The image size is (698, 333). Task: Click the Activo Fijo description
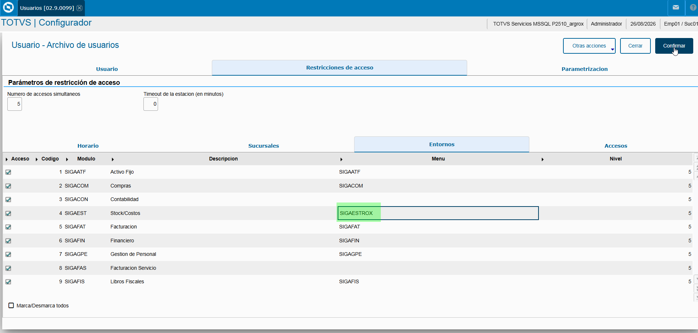pyautogui.click(x=122, y=172)
